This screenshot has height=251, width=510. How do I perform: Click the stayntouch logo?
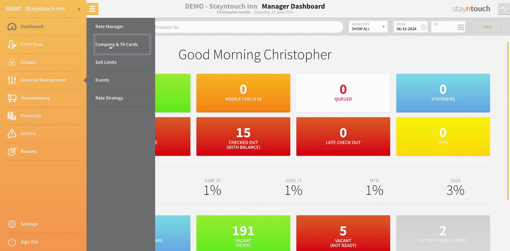[x=471, y=9]
